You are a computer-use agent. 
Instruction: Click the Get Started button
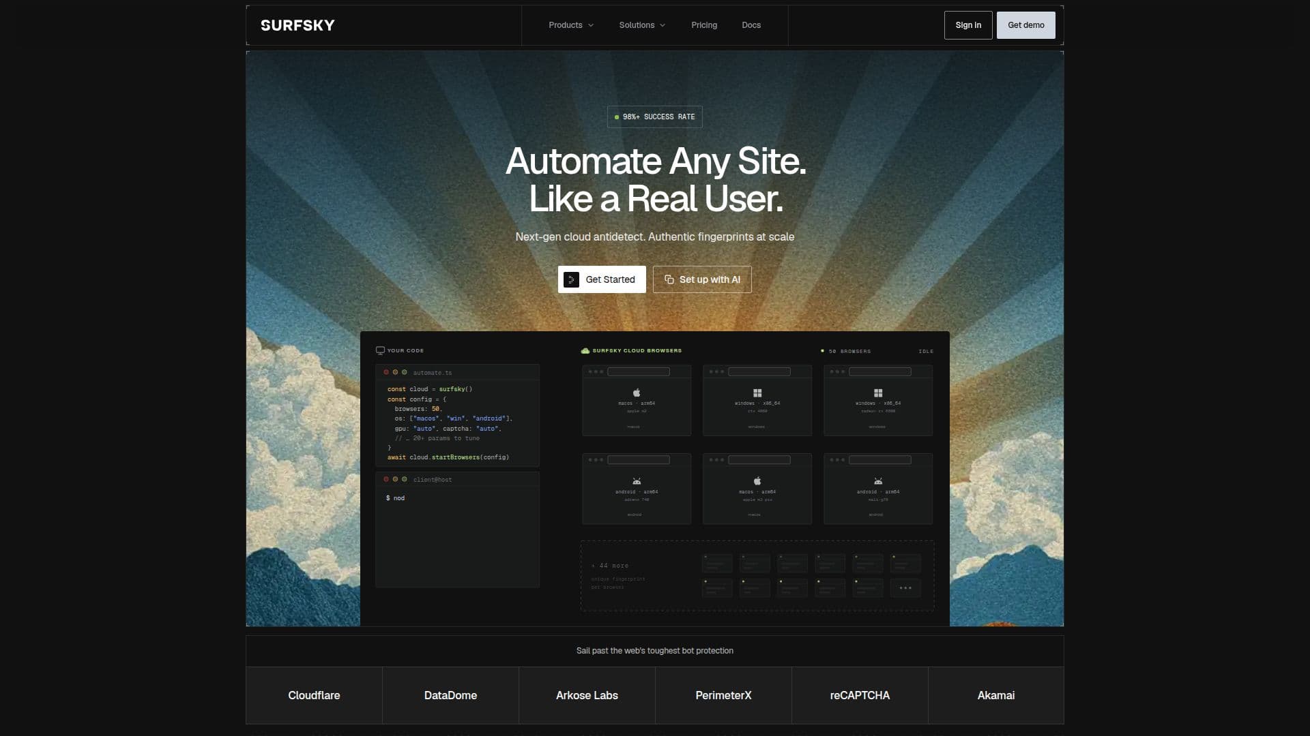click(602, 279)
